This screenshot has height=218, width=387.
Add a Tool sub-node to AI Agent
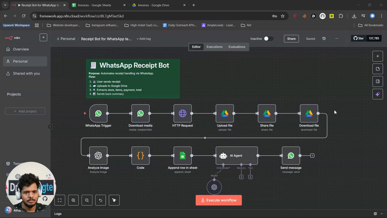pos(250,177)
